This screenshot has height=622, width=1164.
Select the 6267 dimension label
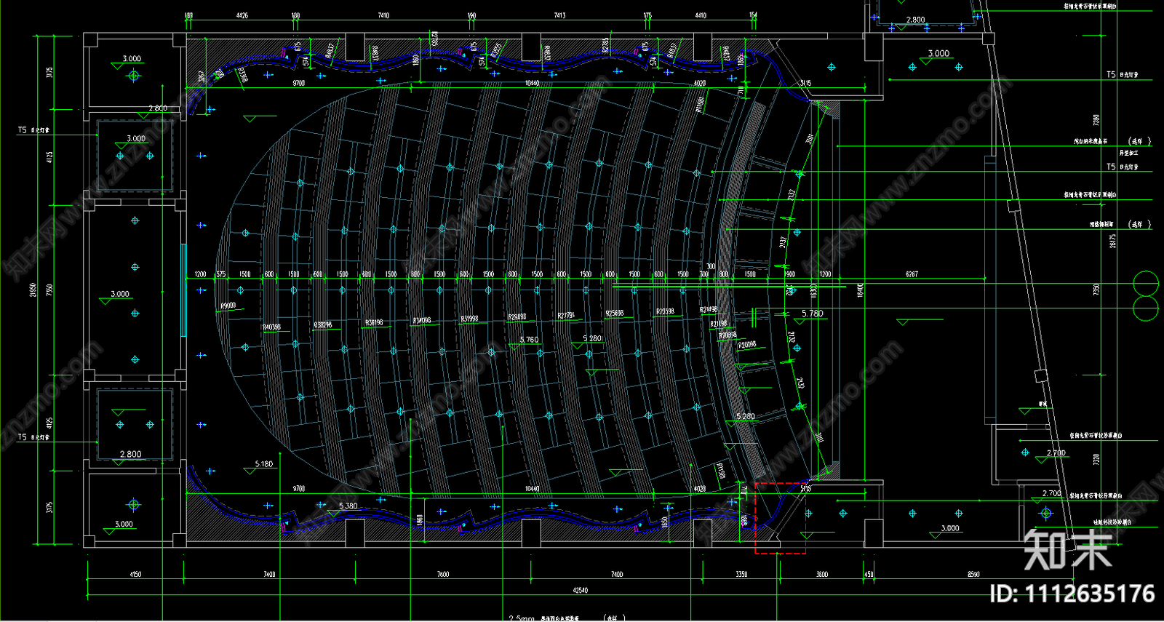tap(912, 274)
